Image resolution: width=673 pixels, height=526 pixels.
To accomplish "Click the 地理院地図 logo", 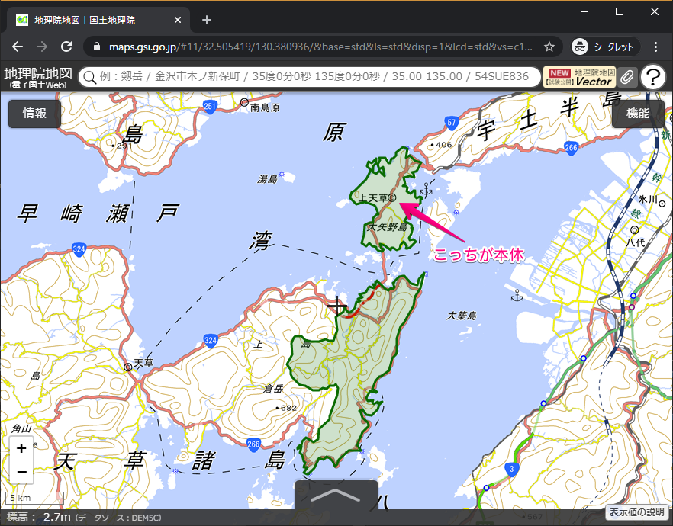I will tap(38, 78).
